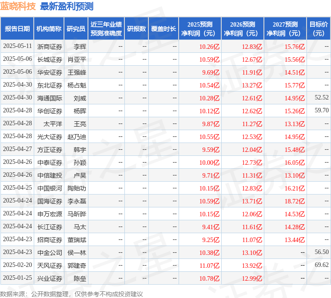
Task: Click the 蓝晓科技 title text
Action: [x=18, y=6]
